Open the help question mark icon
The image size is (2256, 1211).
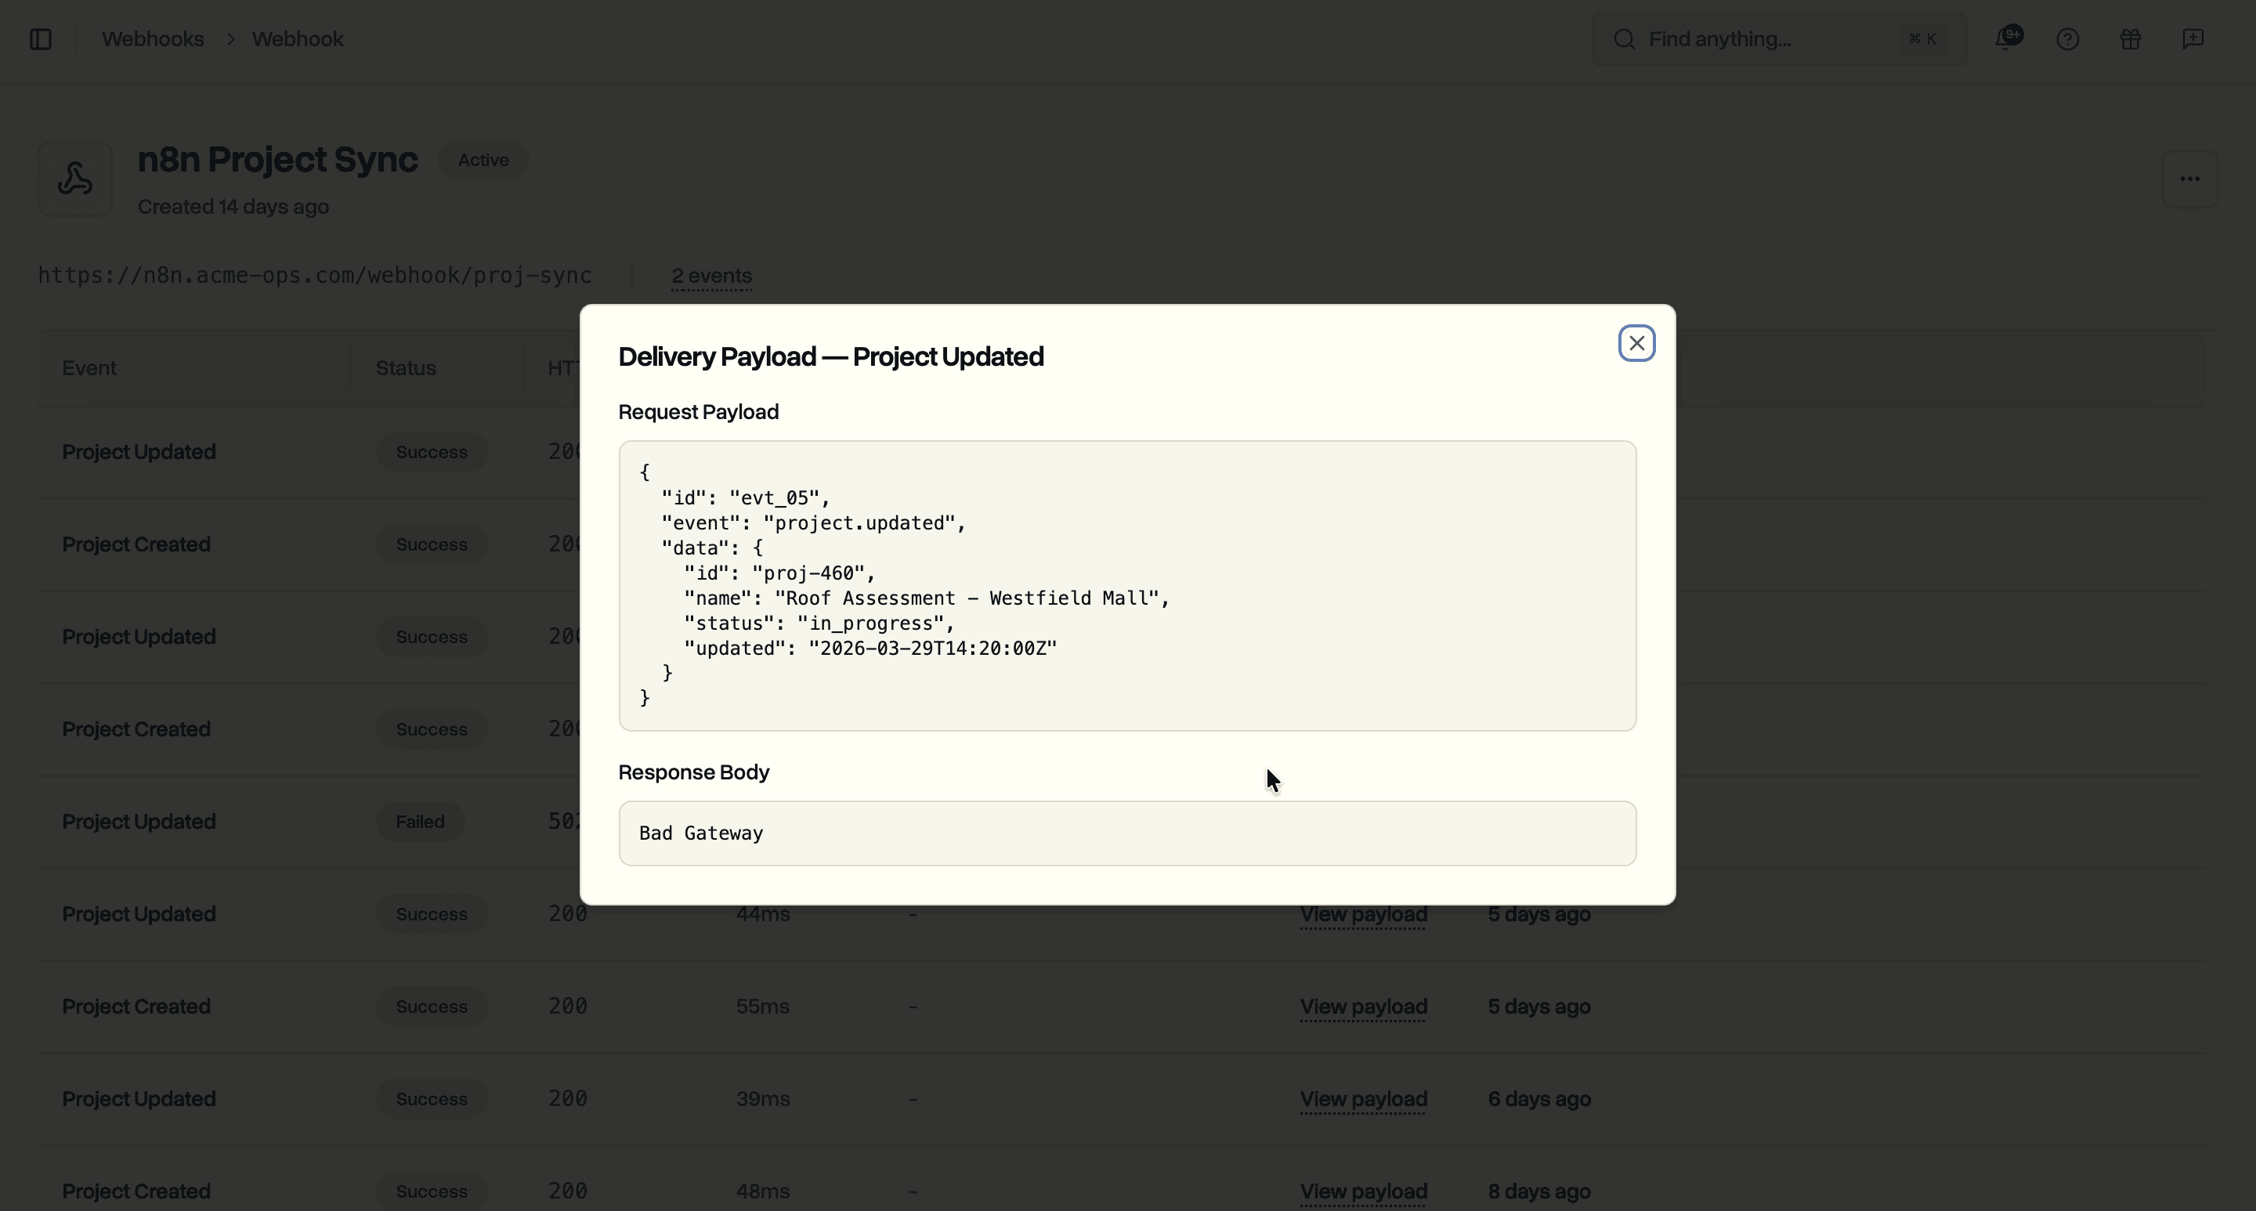tap(2069, 38)
